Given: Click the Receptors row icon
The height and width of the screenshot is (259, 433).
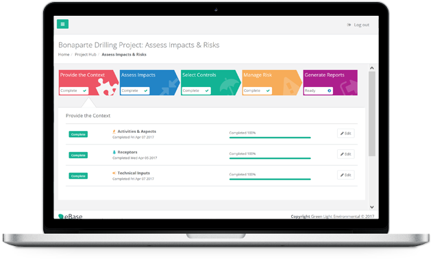Looking at the screenshot, I should point(114,152).
